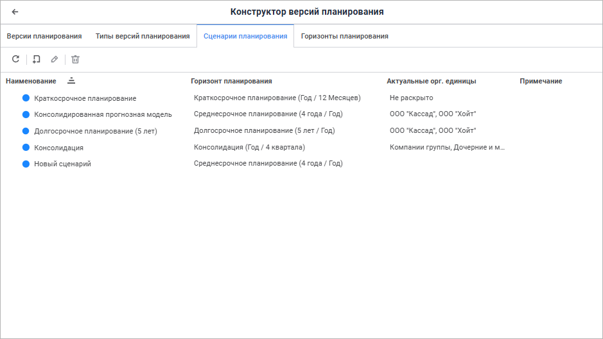Click the sort icon beside Наименование
Screen dimensions: 603x339
coord(71,81)
